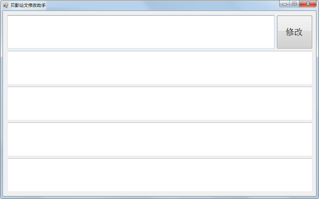This screenshot has height=199, width=319.
Task: Minimize the 贝影论文修改助手 window
Action: click(285, 4)
